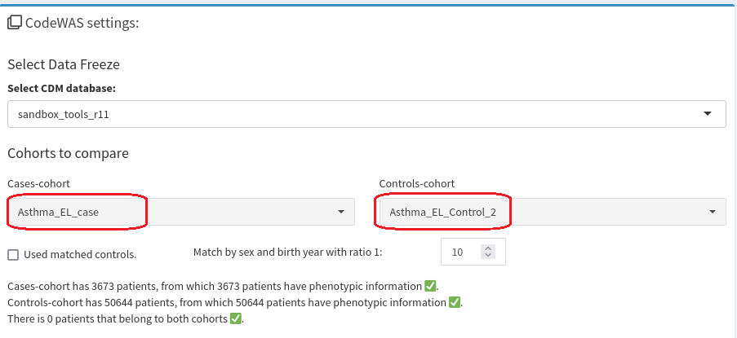Image resolution: width=737 pixels, height=338 pixels.
Task: Click the 'Controls-cohort' field label
Action: (x=417, y=184)
